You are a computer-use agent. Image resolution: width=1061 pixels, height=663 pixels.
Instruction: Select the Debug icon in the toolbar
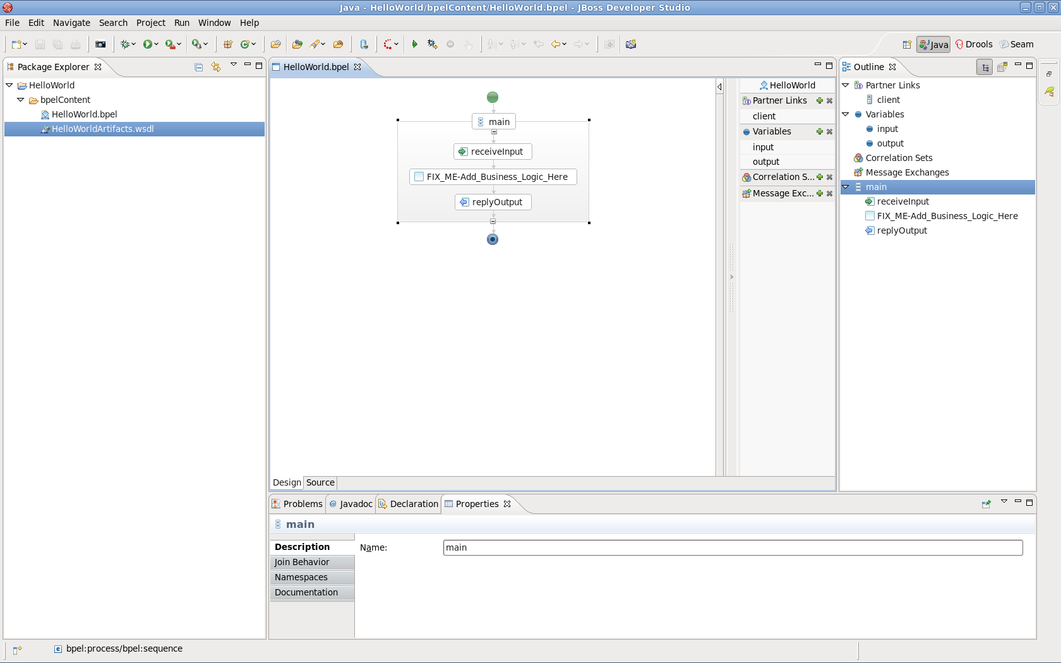tap(126, 44)
